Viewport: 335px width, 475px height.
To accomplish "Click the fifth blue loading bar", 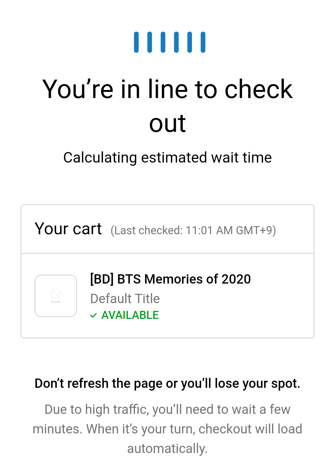I will [x=190, y=42].
